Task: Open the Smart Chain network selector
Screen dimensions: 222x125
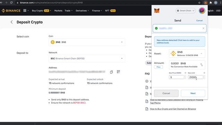Action: click(186, 11)
